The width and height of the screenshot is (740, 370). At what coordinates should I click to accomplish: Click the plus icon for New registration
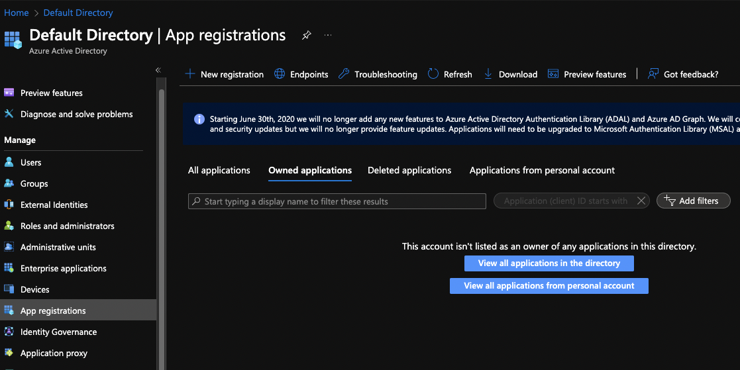click(190, 73)
